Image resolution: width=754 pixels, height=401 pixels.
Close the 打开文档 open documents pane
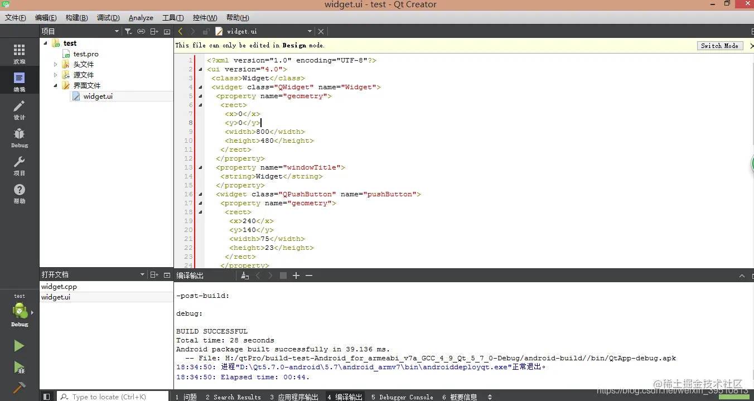click(x=167, y=274)
